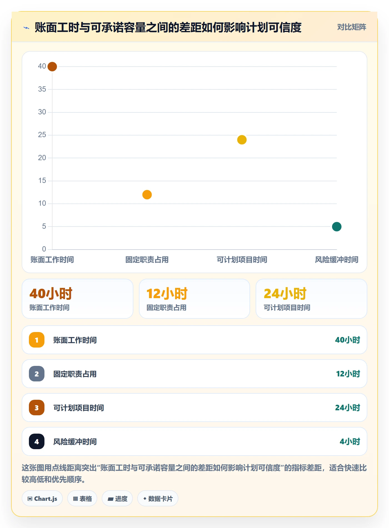Click the 可计划项目时间 x-axis label
This screenshot has height=528, width=389.
click(x=242, y=260)
